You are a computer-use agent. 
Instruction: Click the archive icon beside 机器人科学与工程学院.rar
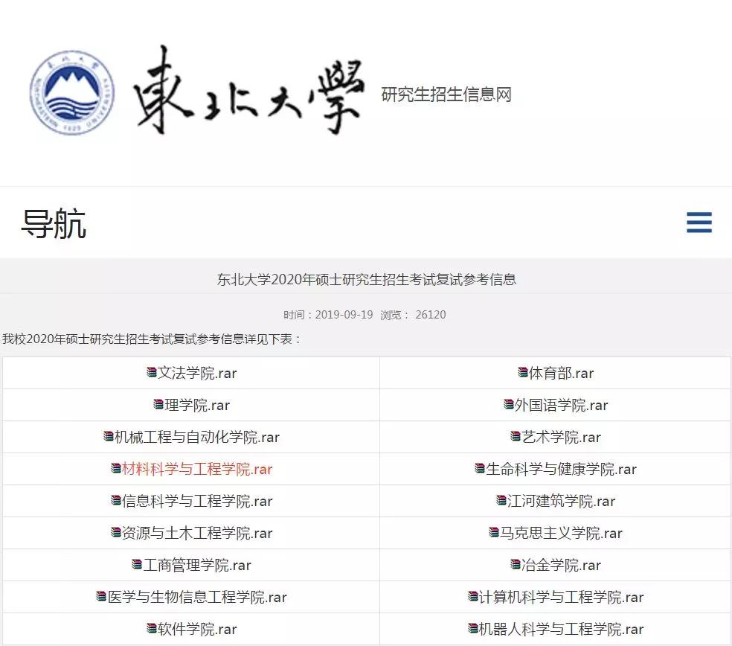pos(473,628)
